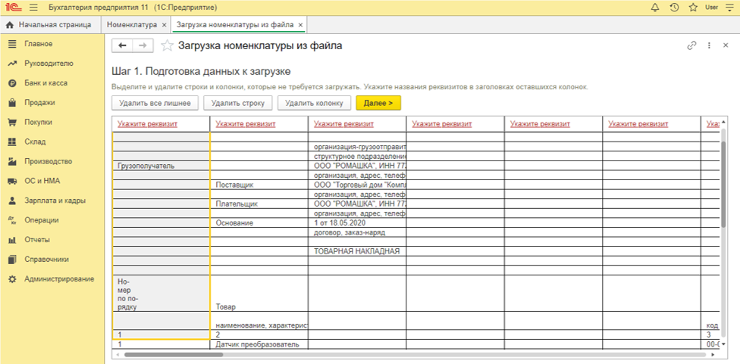Open the 1C main menu hamburger icon
This screenshot has width=740, height=364.
coord(33,8)
